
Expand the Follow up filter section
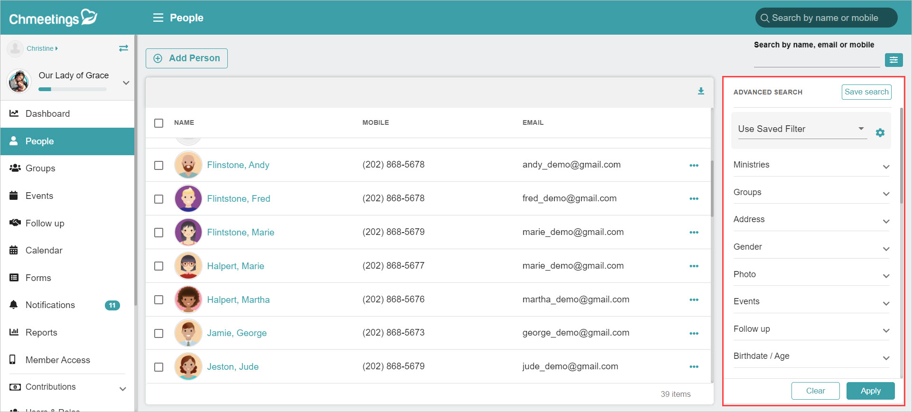[x=811, y=329]
